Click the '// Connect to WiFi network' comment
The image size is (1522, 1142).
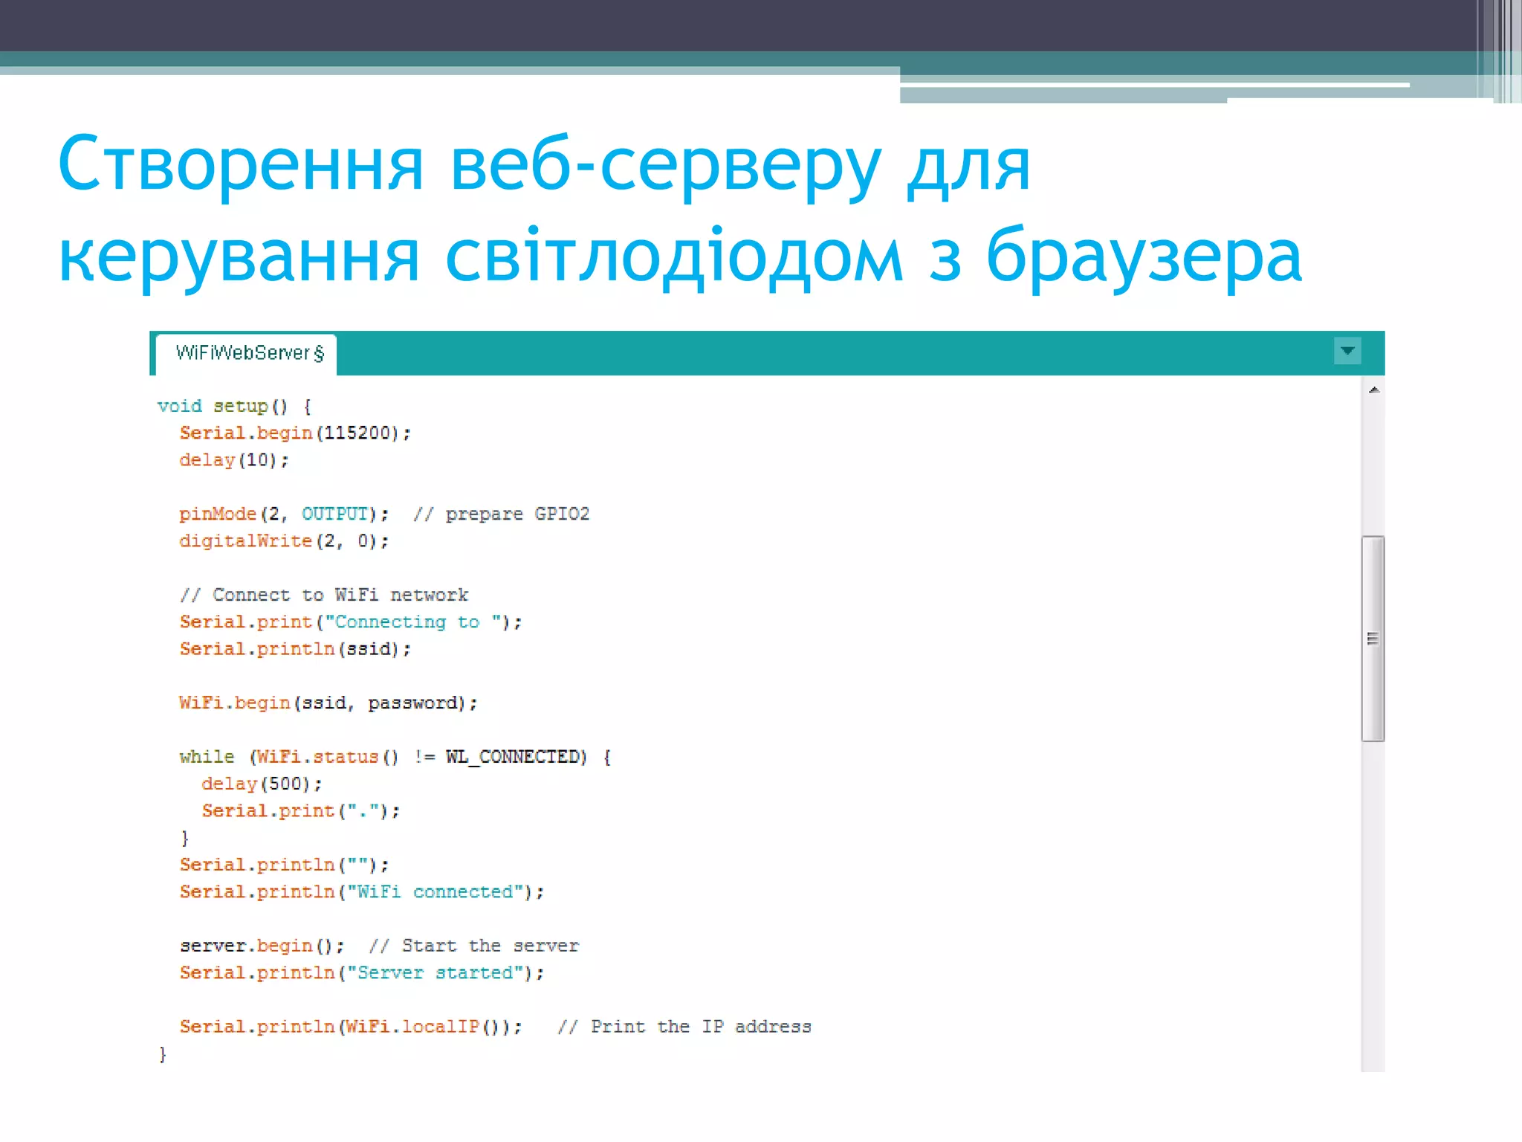(x=324, y=596)
